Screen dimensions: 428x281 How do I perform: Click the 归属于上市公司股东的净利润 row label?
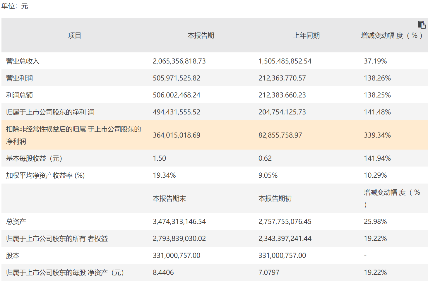coord(50,112)
